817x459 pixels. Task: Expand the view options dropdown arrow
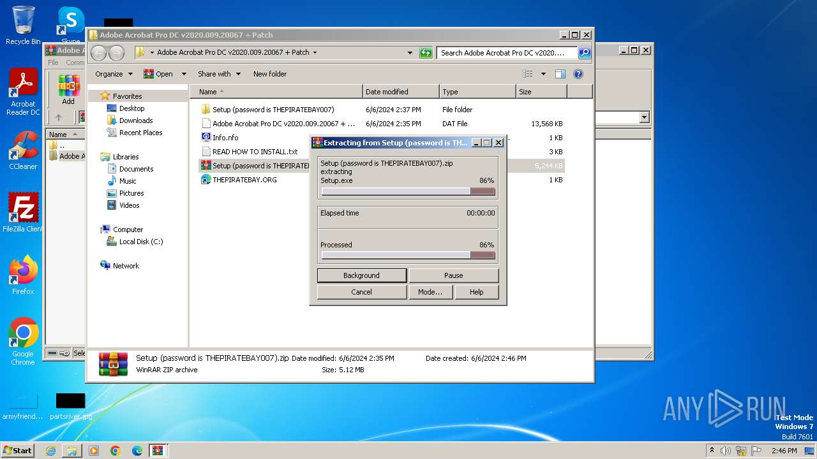point(543,74)
